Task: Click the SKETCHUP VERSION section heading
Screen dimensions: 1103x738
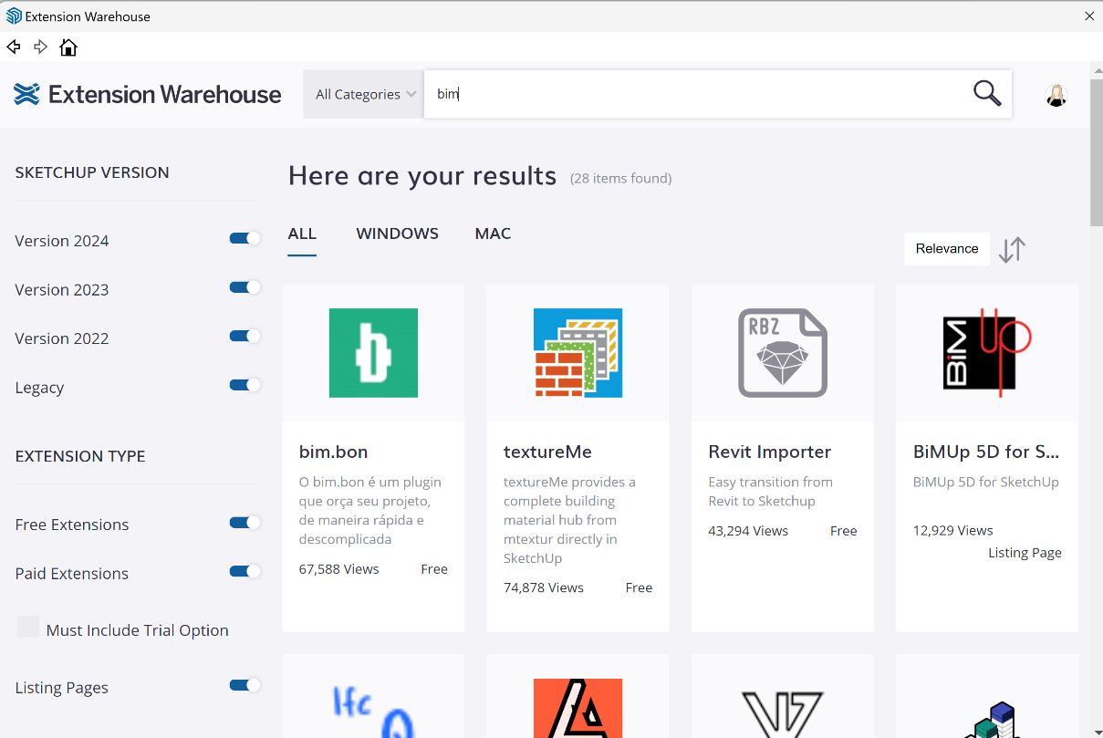Action: pos(92,172)
